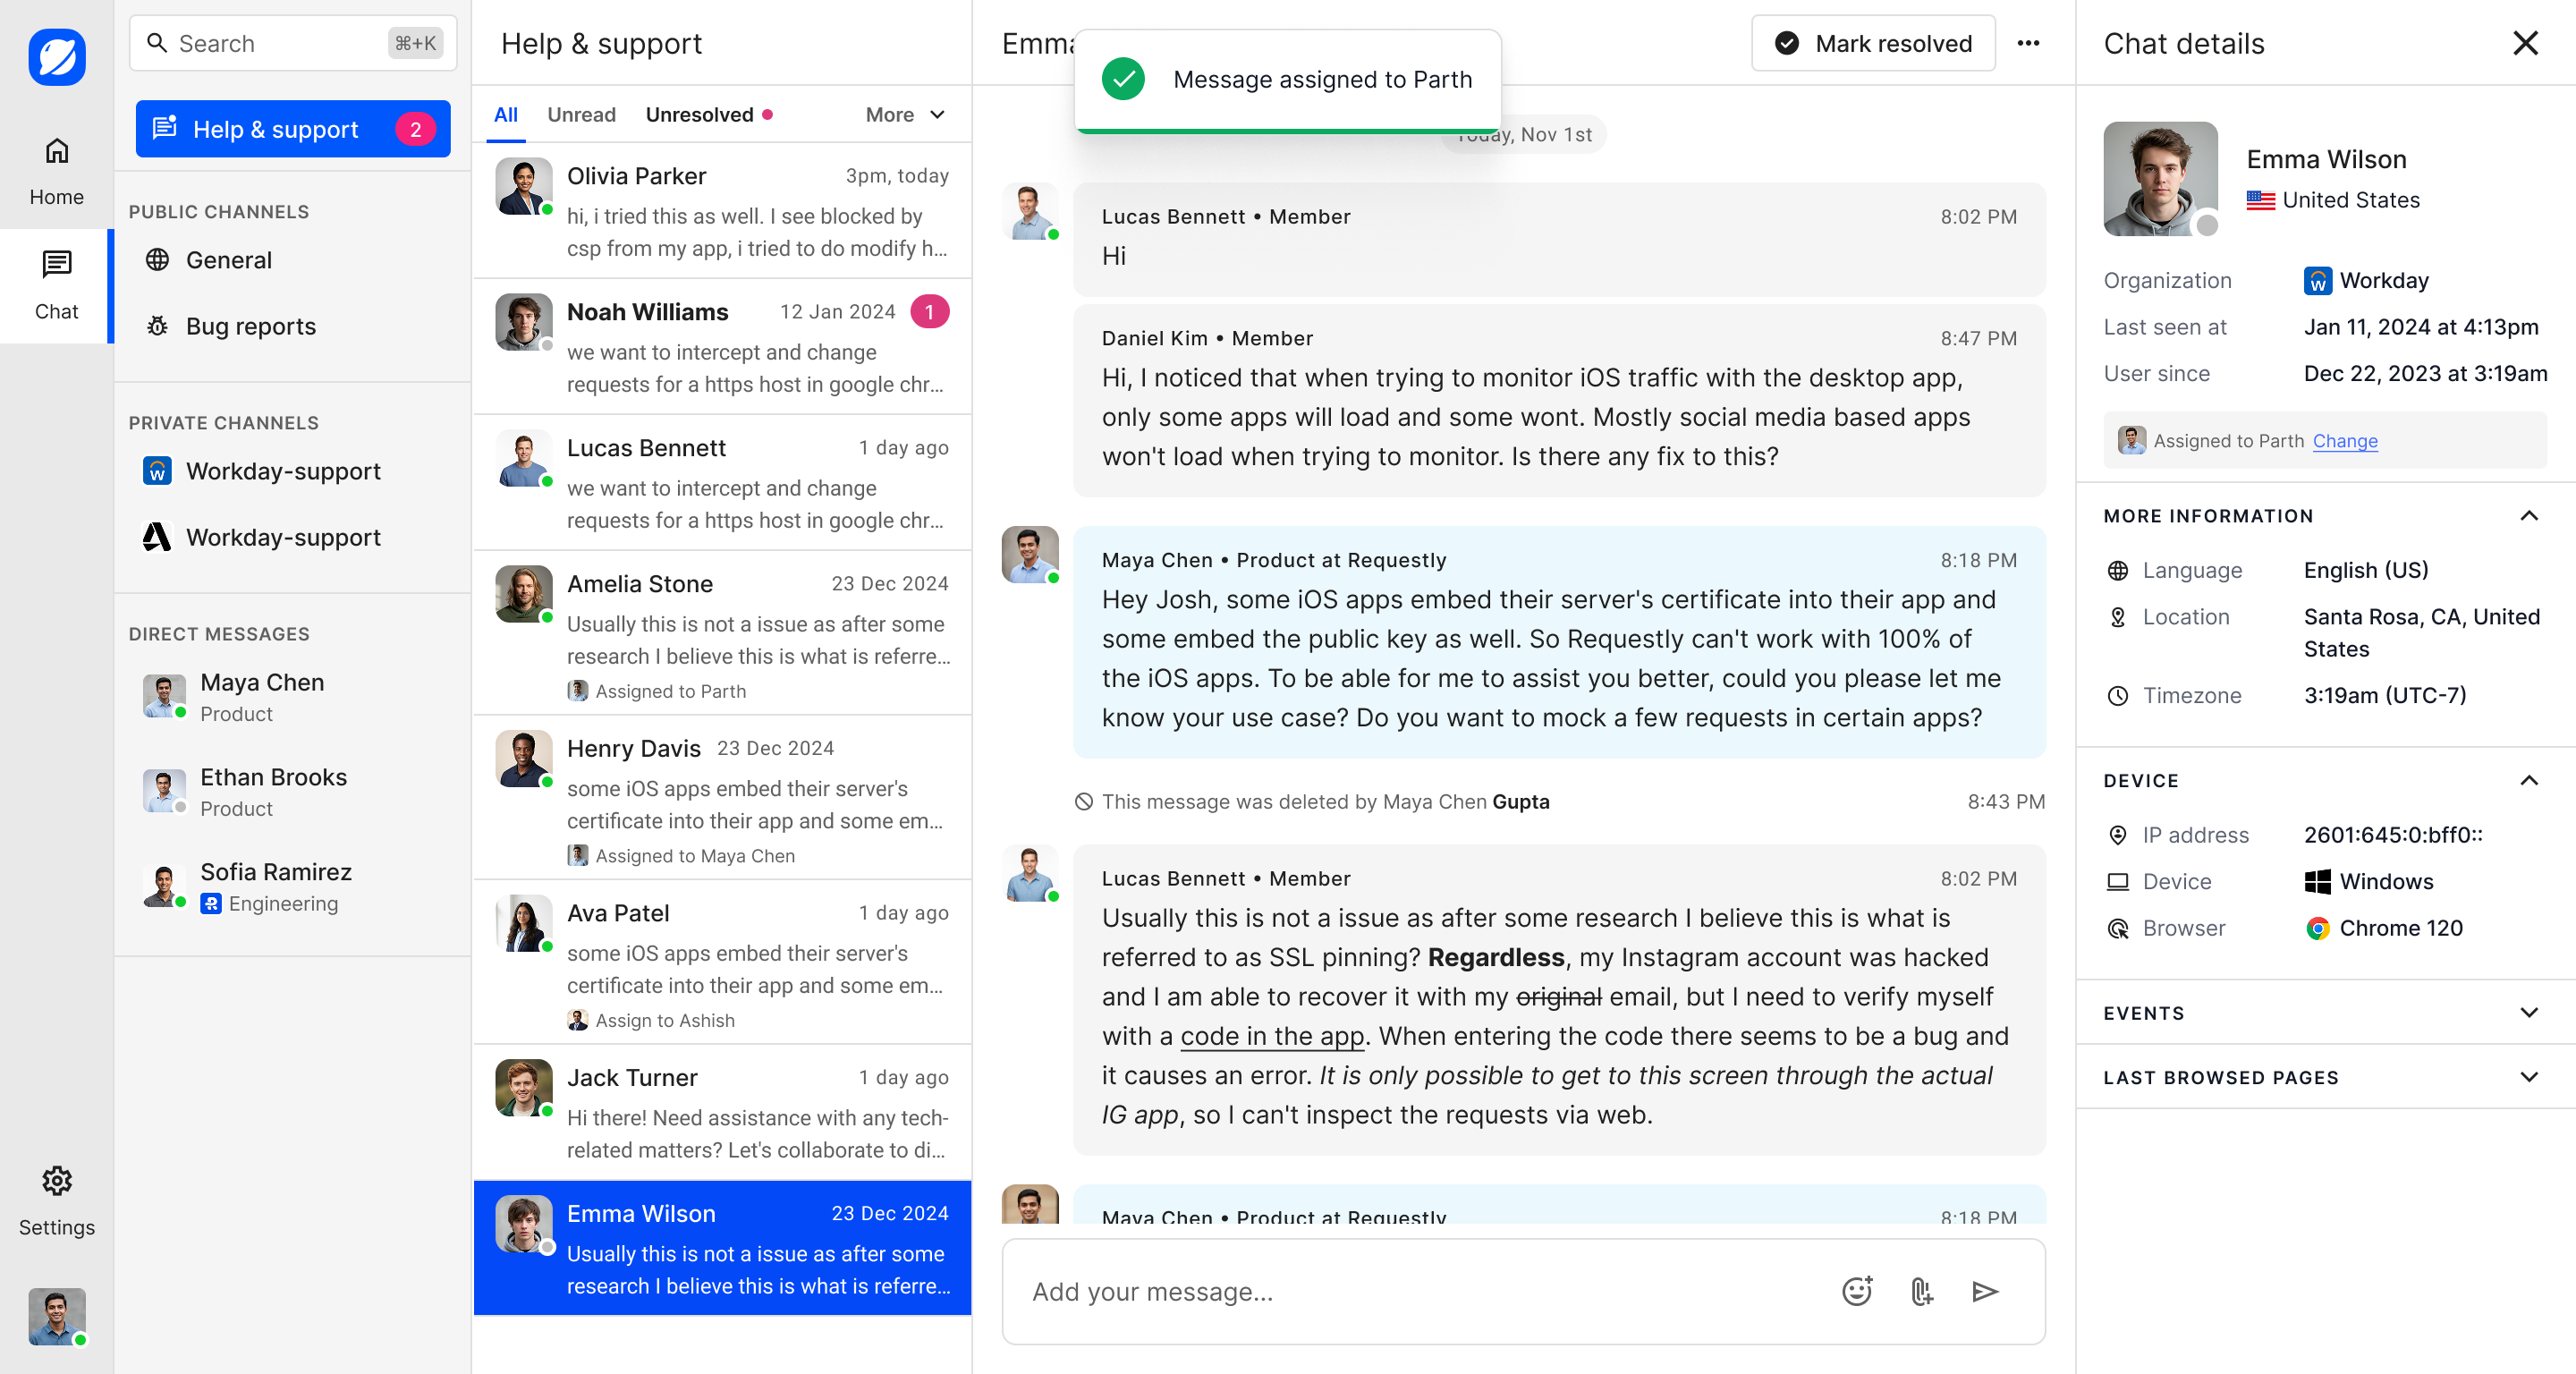Click the Browser icon in Device section
Viewport: 2576px width, 1374px height.
pos(2118,928)
